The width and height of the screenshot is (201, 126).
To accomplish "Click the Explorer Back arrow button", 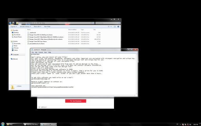I will point(10,23).
